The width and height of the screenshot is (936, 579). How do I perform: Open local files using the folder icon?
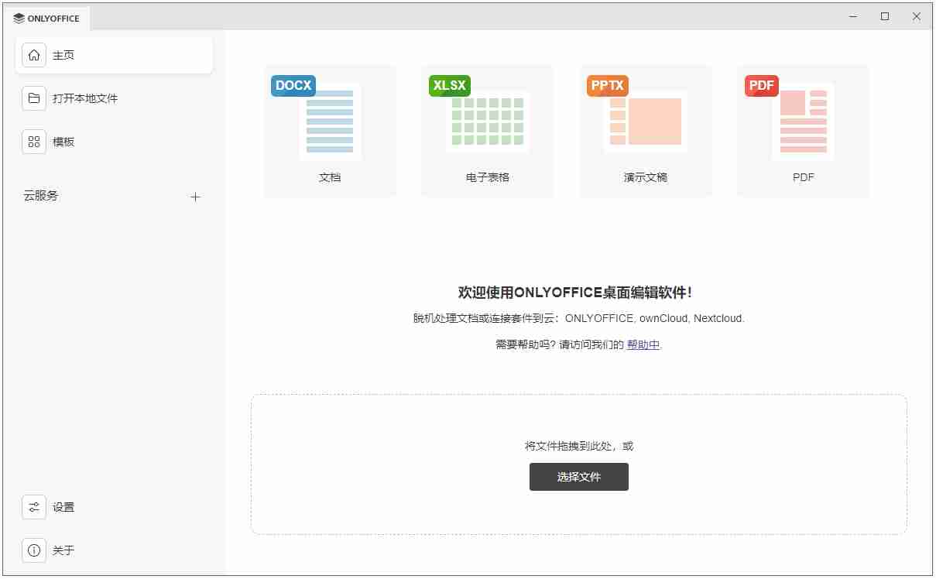[x=34, y=98]
